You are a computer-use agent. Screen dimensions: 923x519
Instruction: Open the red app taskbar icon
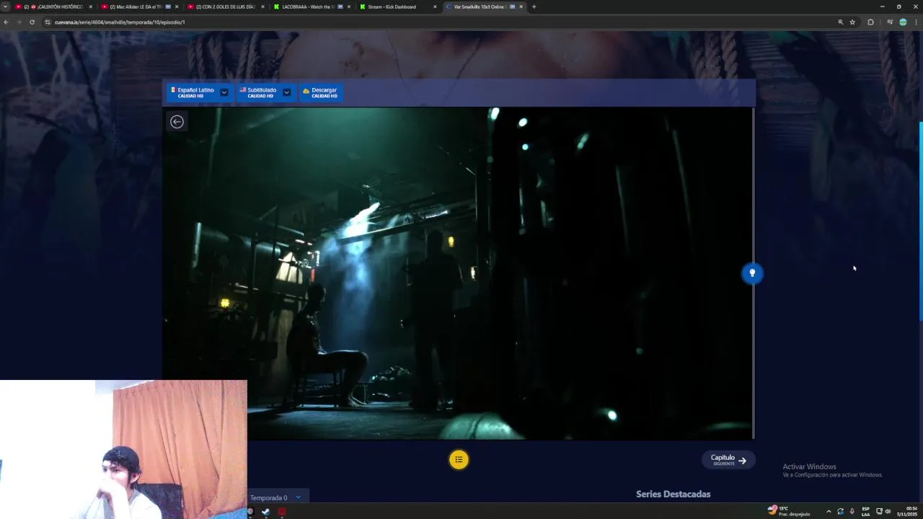point(282,512)
